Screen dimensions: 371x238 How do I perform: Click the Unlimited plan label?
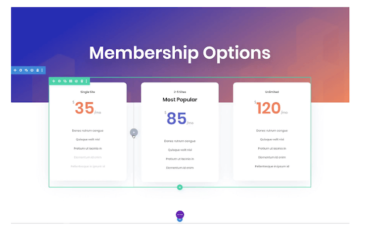pyautogui.click(x=272, y=92)
